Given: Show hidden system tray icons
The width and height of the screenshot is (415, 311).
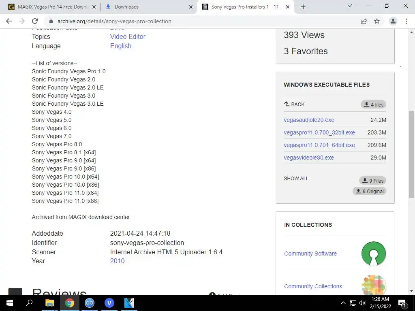Looking at the screenshot, I should click(x=343, y=303).
